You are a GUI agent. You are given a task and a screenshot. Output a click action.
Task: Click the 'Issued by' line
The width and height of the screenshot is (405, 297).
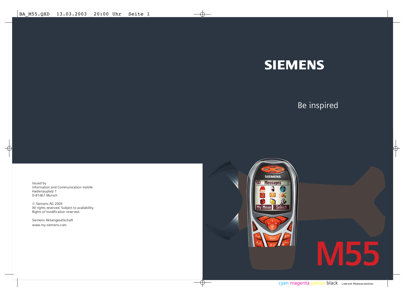coord(39,183)
